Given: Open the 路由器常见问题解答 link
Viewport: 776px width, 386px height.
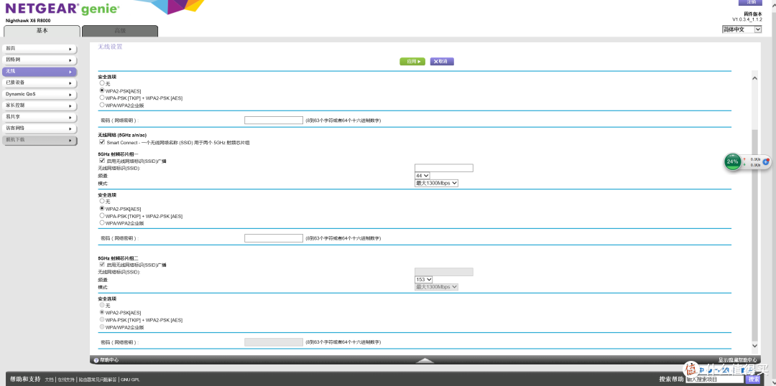Looking at the screenshot, I should pos(98,380).
